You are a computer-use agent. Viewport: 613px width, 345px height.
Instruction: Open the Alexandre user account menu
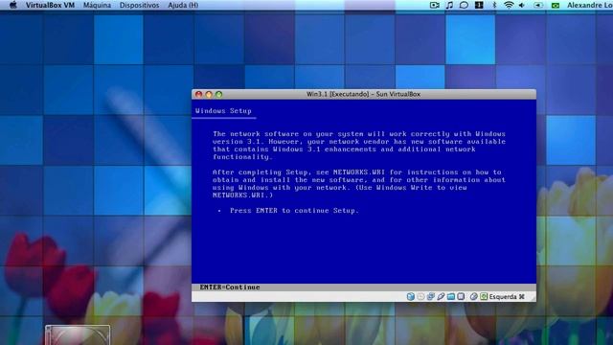(590, 5)
